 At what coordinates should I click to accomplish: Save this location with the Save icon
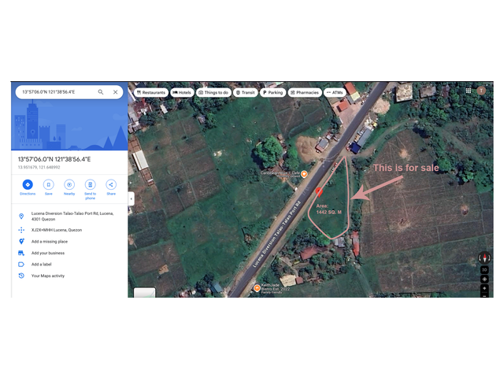(48, 184)
